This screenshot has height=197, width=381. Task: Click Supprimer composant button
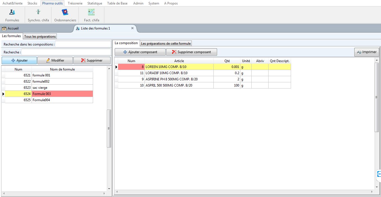pyautogui.click(x=191, y=52)
